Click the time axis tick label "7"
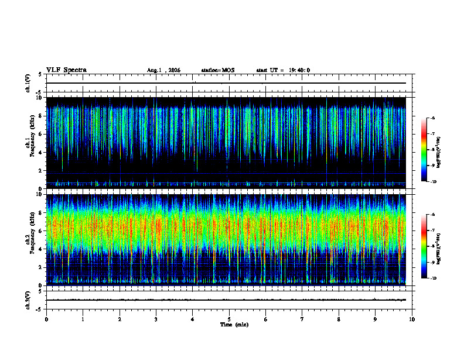This screenshot has height=358, width=464. click(302, 319)
